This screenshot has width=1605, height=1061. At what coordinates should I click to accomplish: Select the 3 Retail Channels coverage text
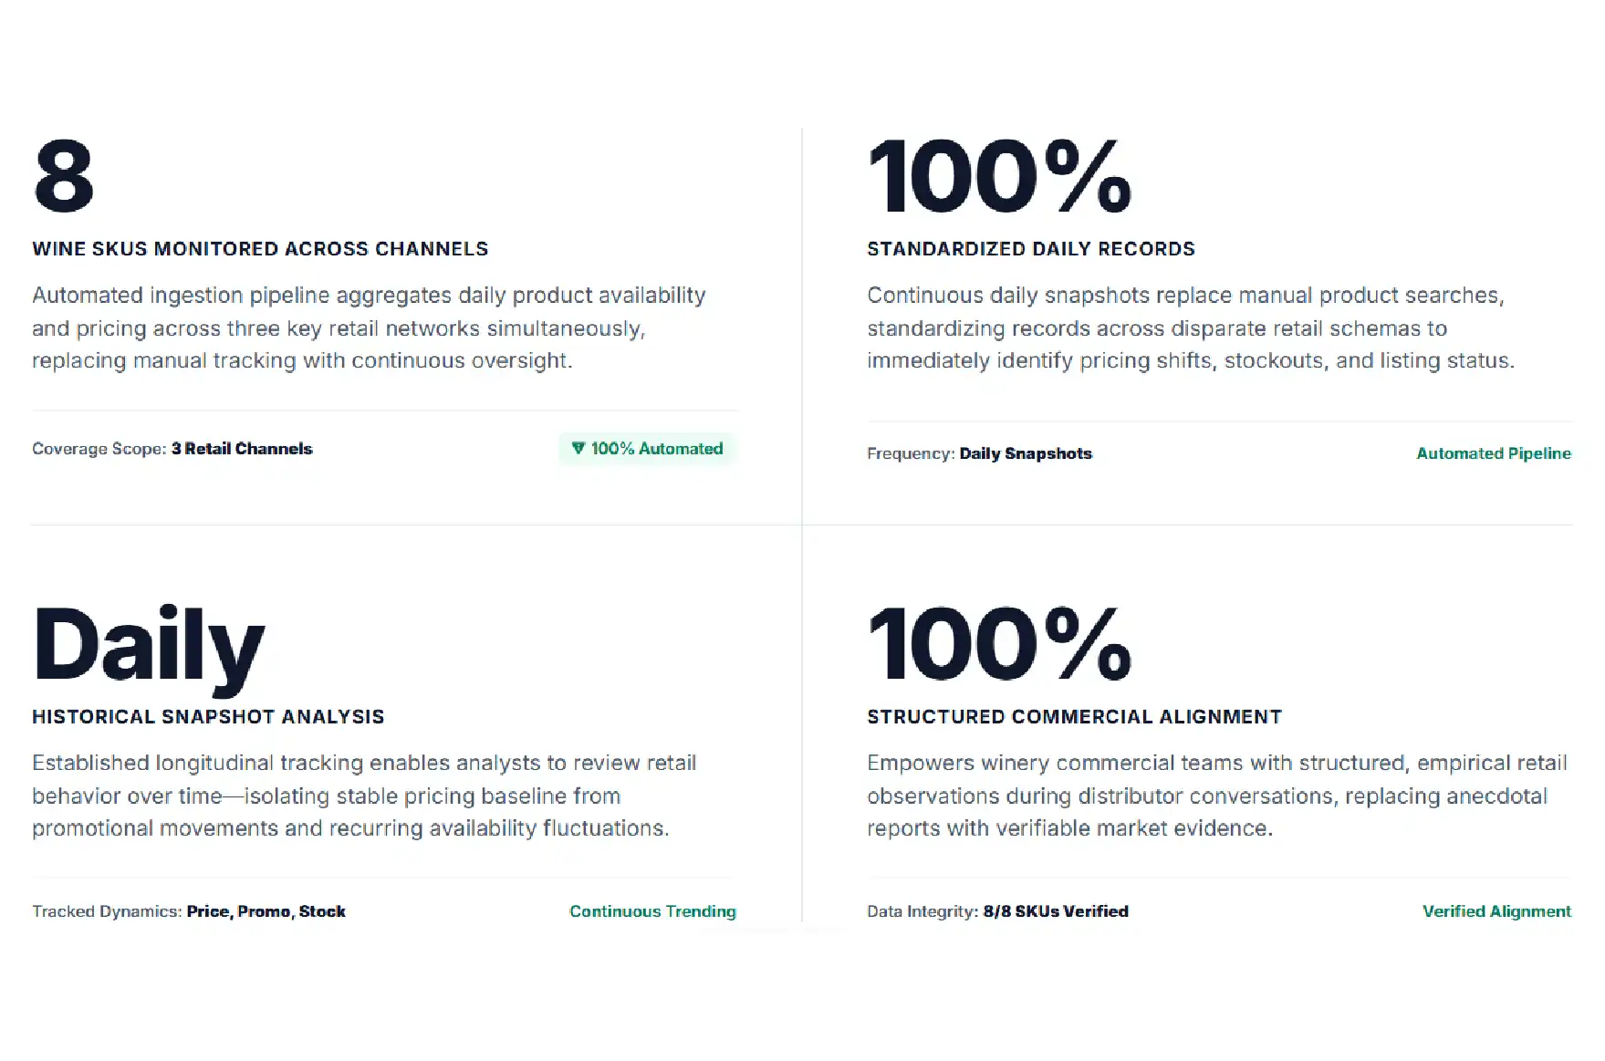pos(242,449)
